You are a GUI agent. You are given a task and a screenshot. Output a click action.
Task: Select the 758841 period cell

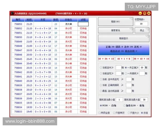(18, 77)
